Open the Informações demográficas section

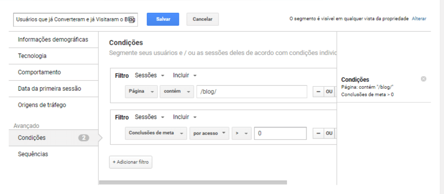(x=53, y=40)
